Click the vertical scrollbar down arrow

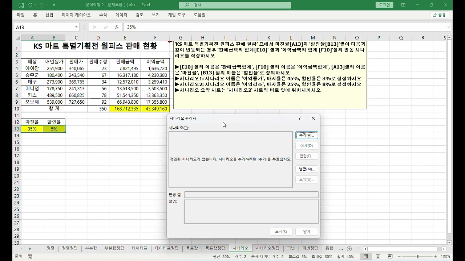point(449,243)
